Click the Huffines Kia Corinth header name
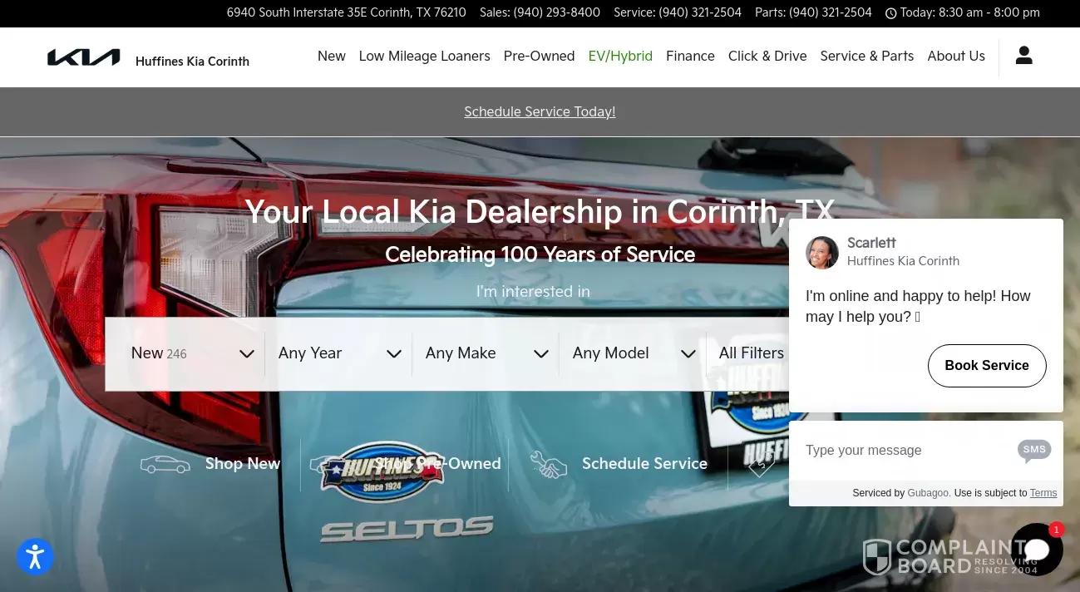Viewport: 1080px width, 592px height. pyautogui.click(x=192, y=62)
